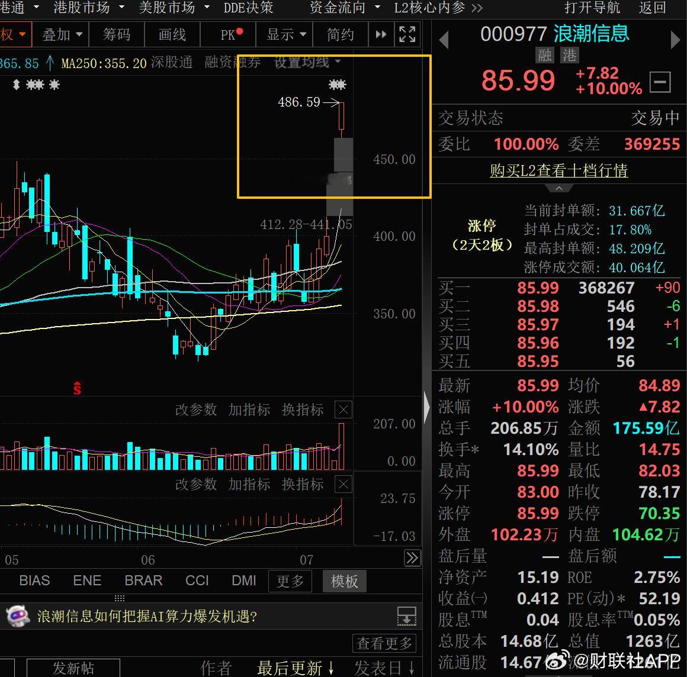Expand L2核心内参 more menu arrows

point(477,8)
